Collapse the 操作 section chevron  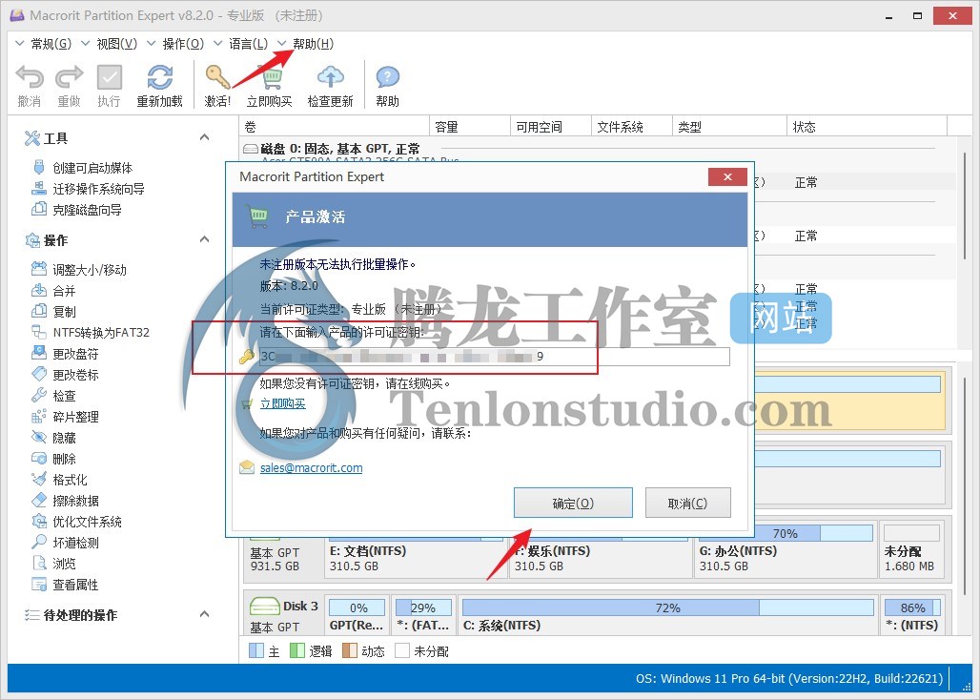pyautogui.click(x=204, y=240)
